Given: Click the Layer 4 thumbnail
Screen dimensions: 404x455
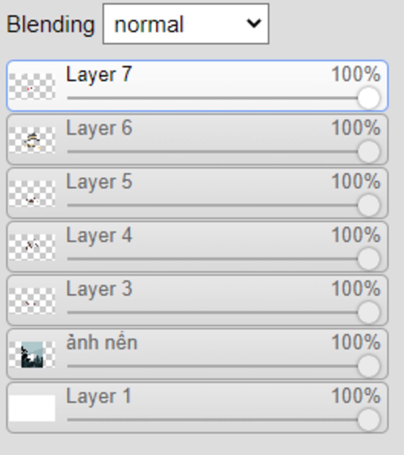Looking at the screenshot, I should tap(32, 247).
